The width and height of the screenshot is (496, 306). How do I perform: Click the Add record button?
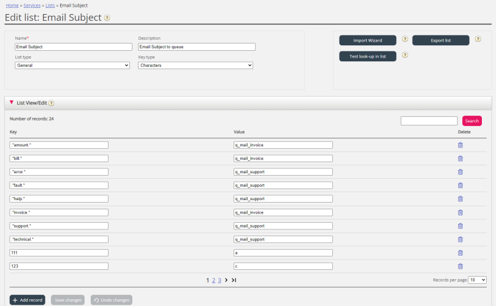tap(28, 300)
